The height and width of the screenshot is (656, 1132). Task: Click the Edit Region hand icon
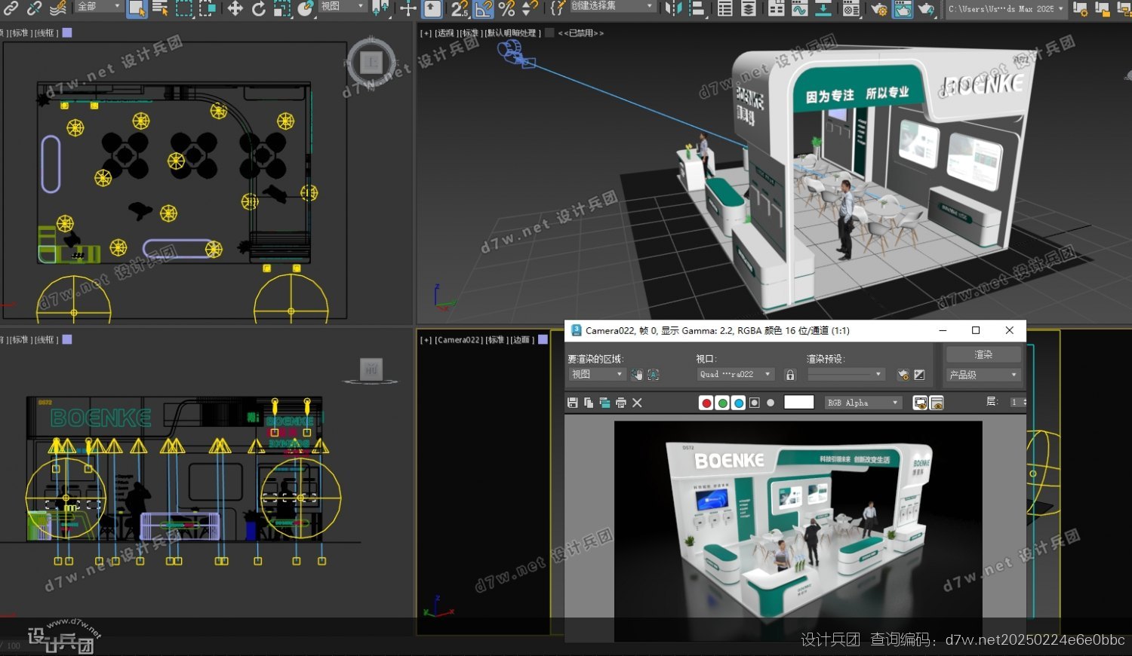point(637,375)
